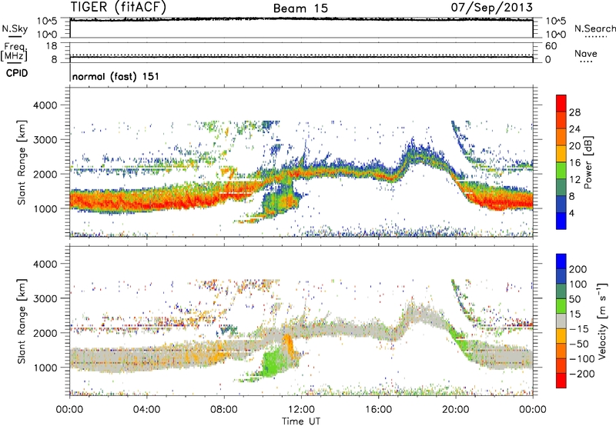Click the "60" Nave tick label
This screenshot has width=616, height=426.
[x=551, y=46]
